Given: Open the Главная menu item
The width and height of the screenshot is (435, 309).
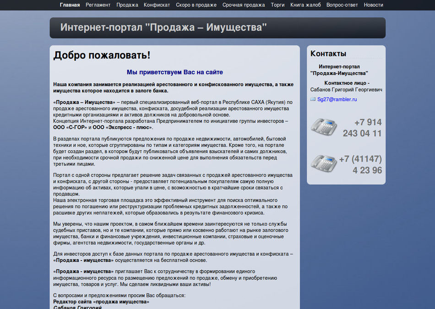Looking at the screenshot, I should (70, 5).
